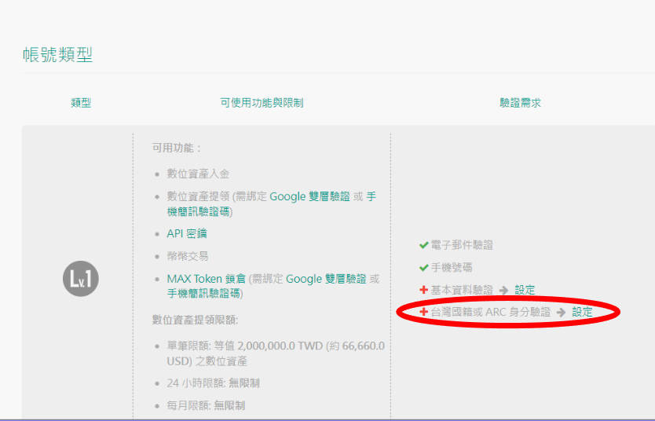Click the 電子郵件驗證 requirement text

pos(462,245)
